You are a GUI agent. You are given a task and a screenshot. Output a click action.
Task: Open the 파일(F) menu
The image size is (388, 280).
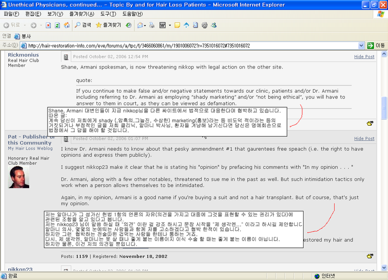(x=11, y=14)
